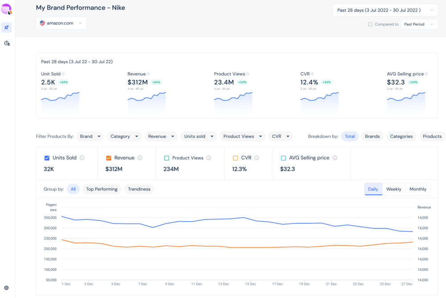This screenshot has width=446, height=298.
Task: Click the profile avatar in the sidebar
Action: [6, 9]
